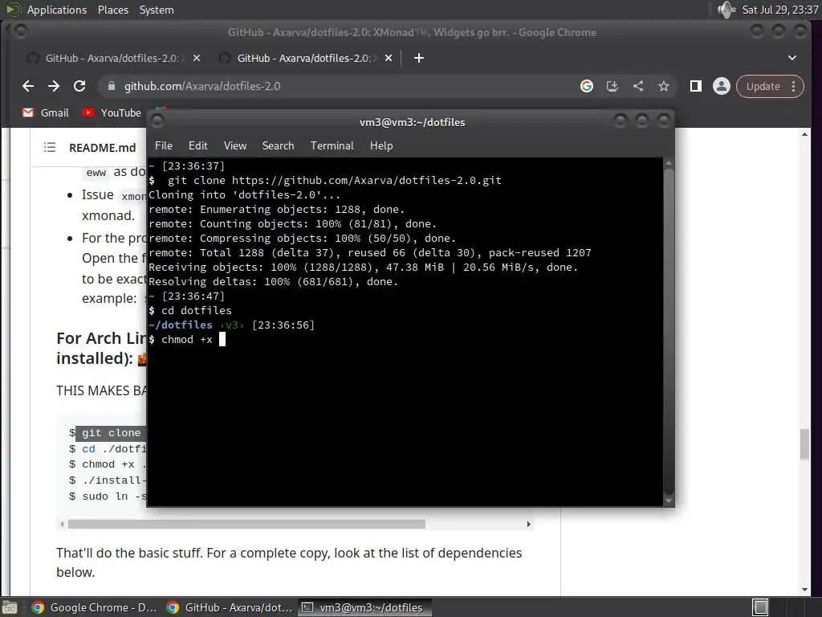Open Applications menu in top panel
This screenshot has height=617, width=822.
tap(57, 10)
